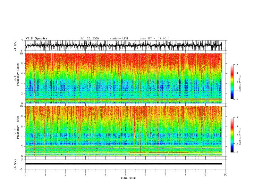Click the "station=ATH" header label
This screenshot has width=254, height=196.
pyautogui.click(x=119, y=38)
